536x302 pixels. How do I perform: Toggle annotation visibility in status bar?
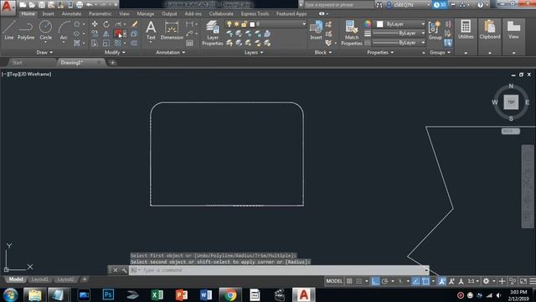(x=442, y=281)
